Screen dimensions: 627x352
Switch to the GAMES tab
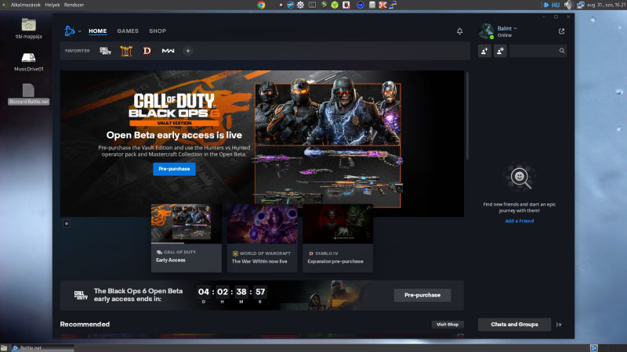[128, 31]
